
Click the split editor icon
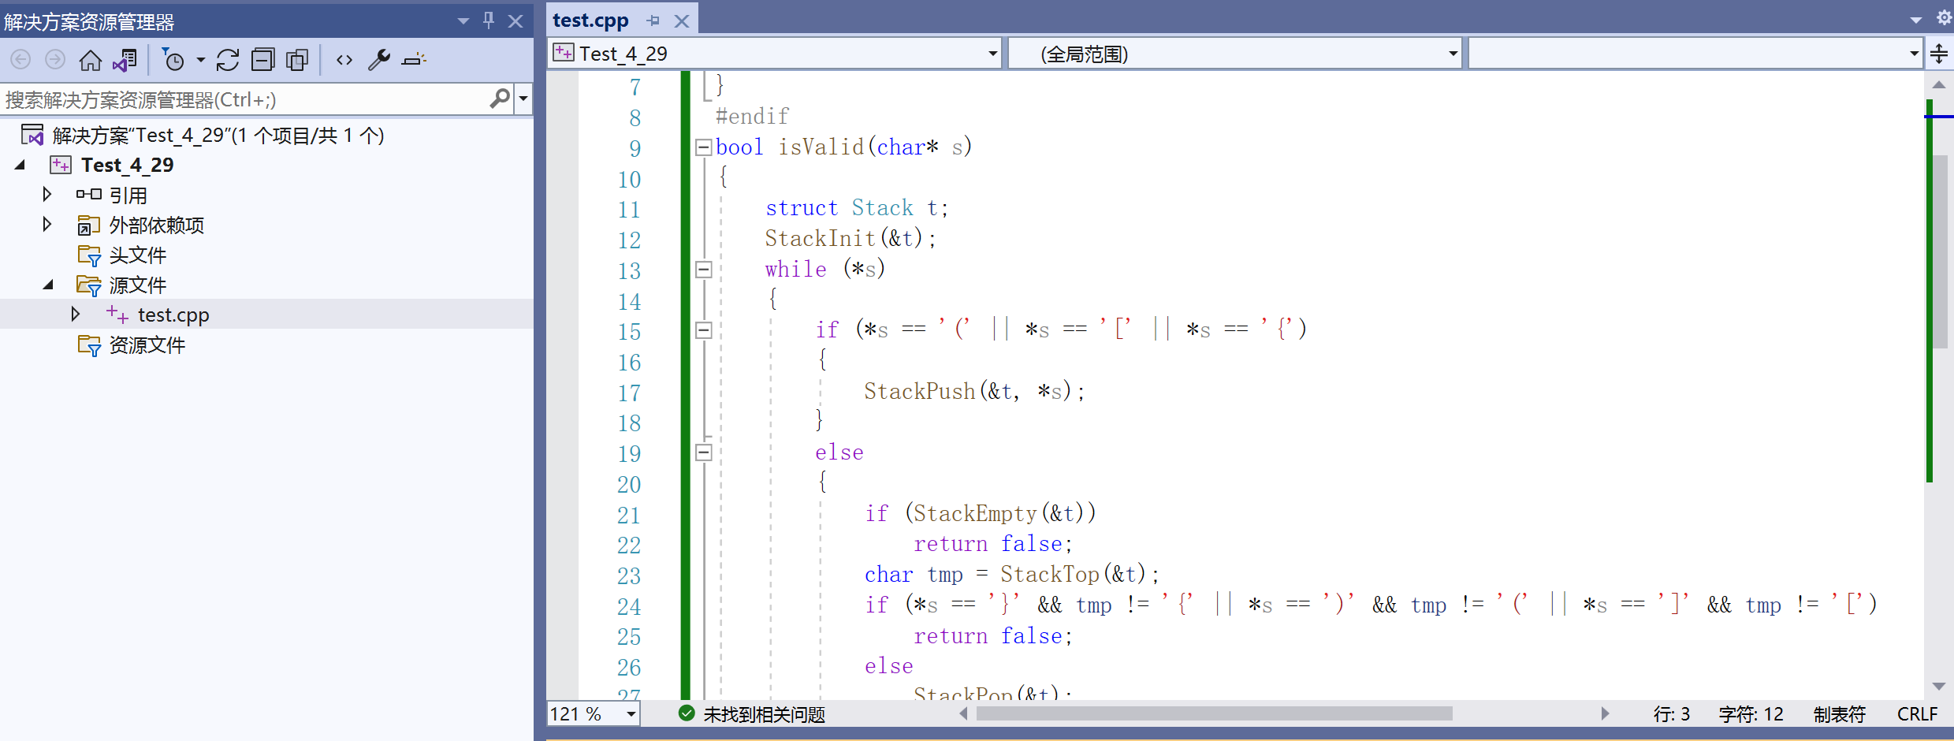tap(1940, 54)
